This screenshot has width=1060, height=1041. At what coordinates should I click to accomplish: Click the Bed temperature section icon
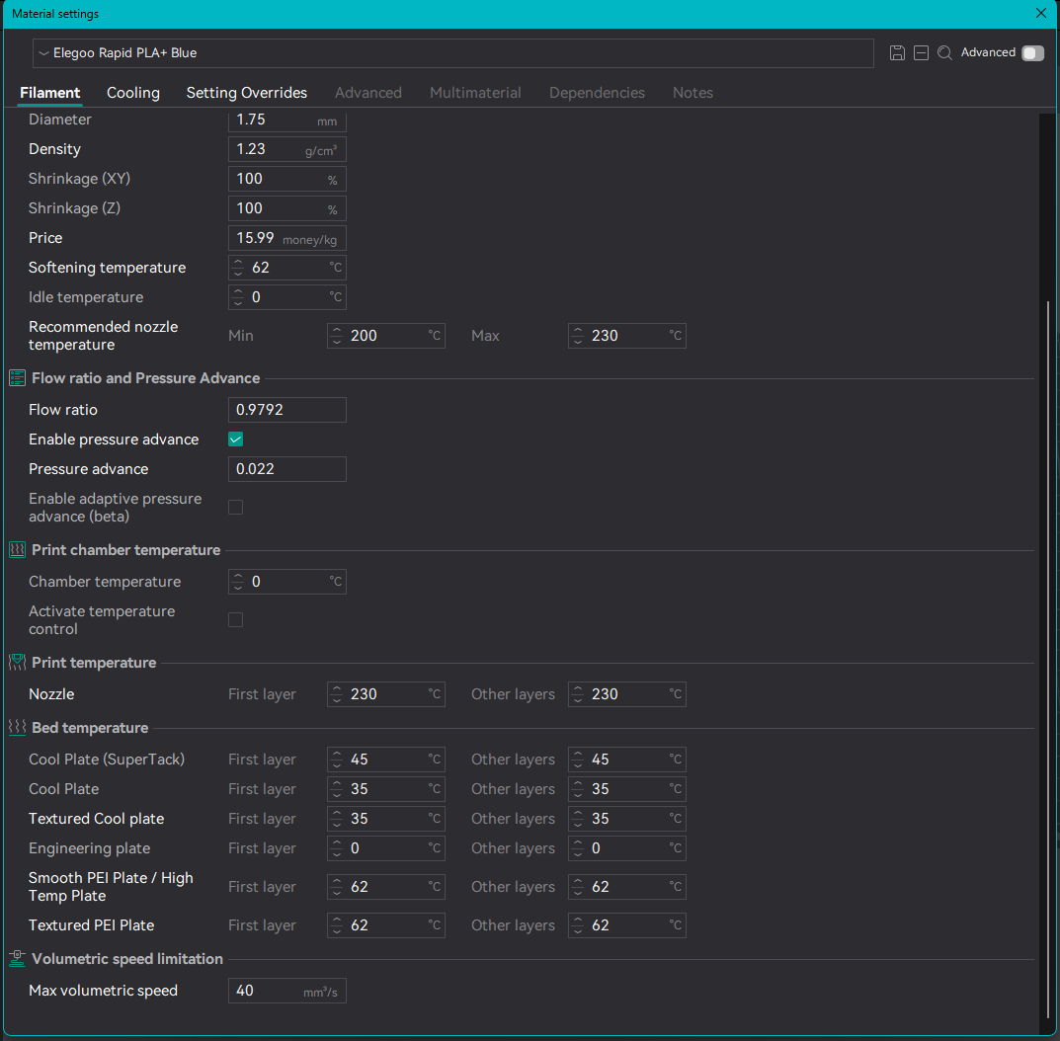pos(17,728)
